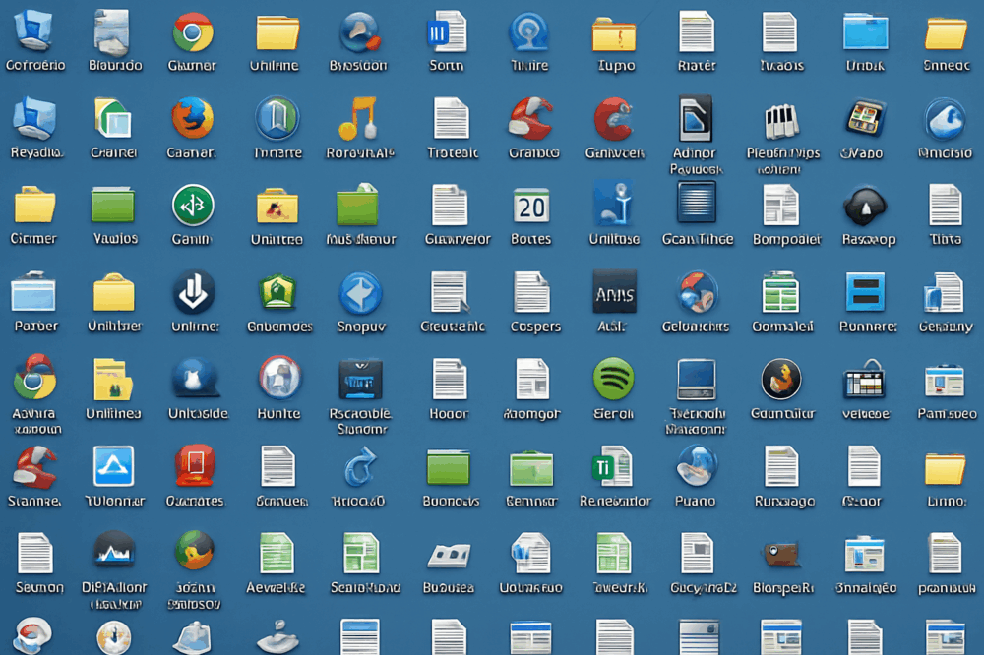
Task: Open the Blaundo document icon
Action: coord(112,31)
